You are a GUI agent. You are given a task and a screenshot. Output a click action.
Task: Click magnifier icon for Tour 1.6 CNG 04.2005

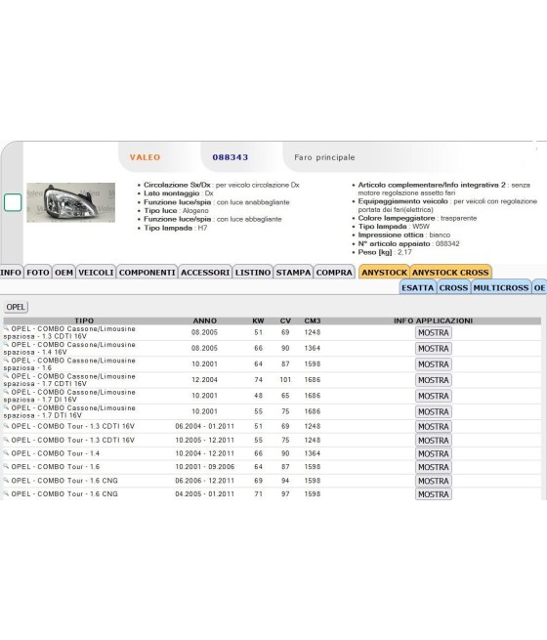click(6, 493)
